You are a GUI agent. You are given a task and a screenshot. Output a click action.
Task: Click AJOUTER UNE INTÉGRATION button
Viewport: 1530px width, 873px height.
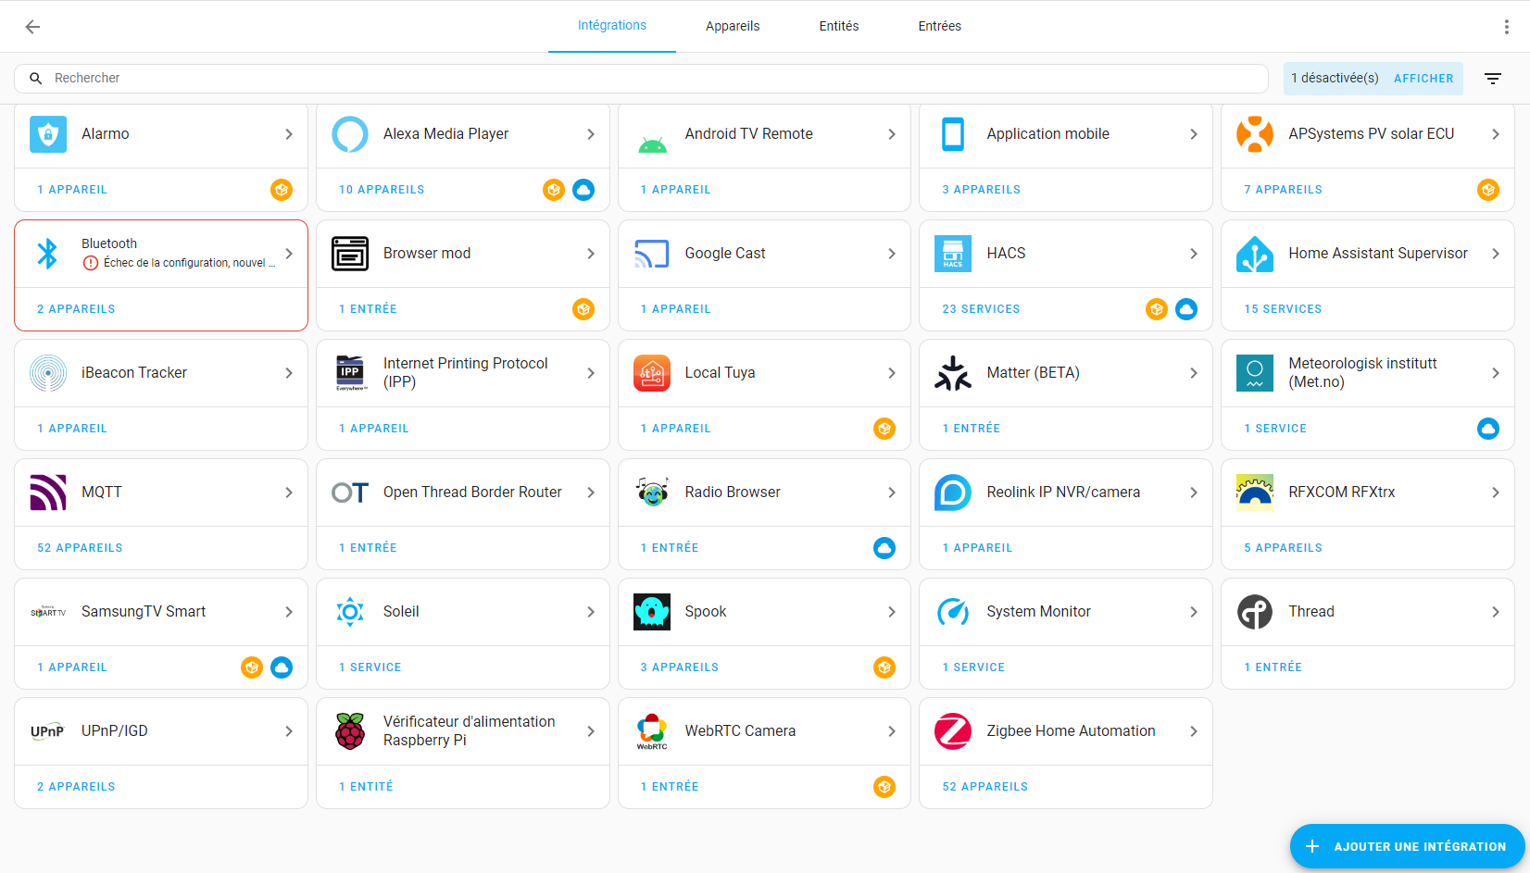[1408, 846]
